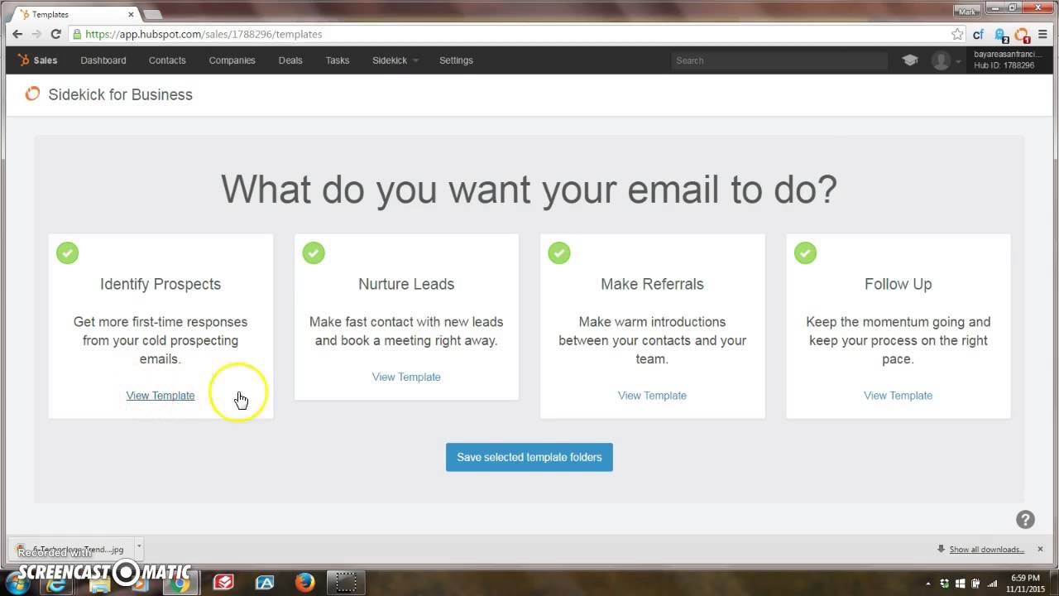Switch to Chrome in the taskbar

coord(180,583)
